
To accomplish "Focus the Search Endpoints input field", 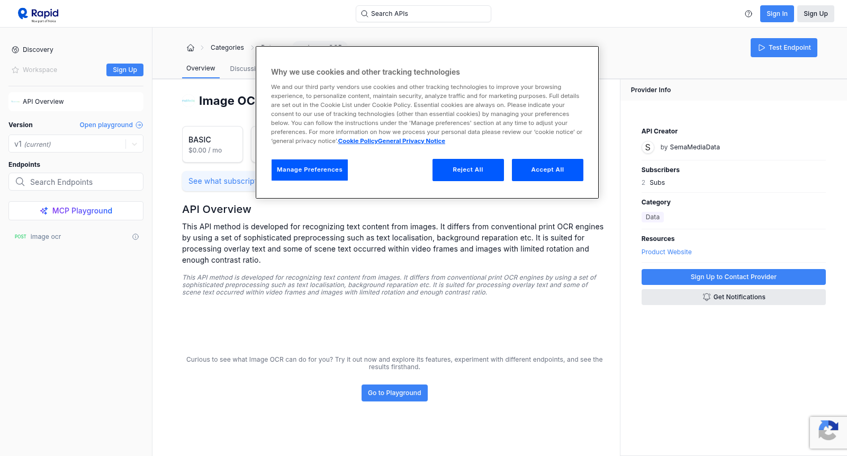I will 76,182.
